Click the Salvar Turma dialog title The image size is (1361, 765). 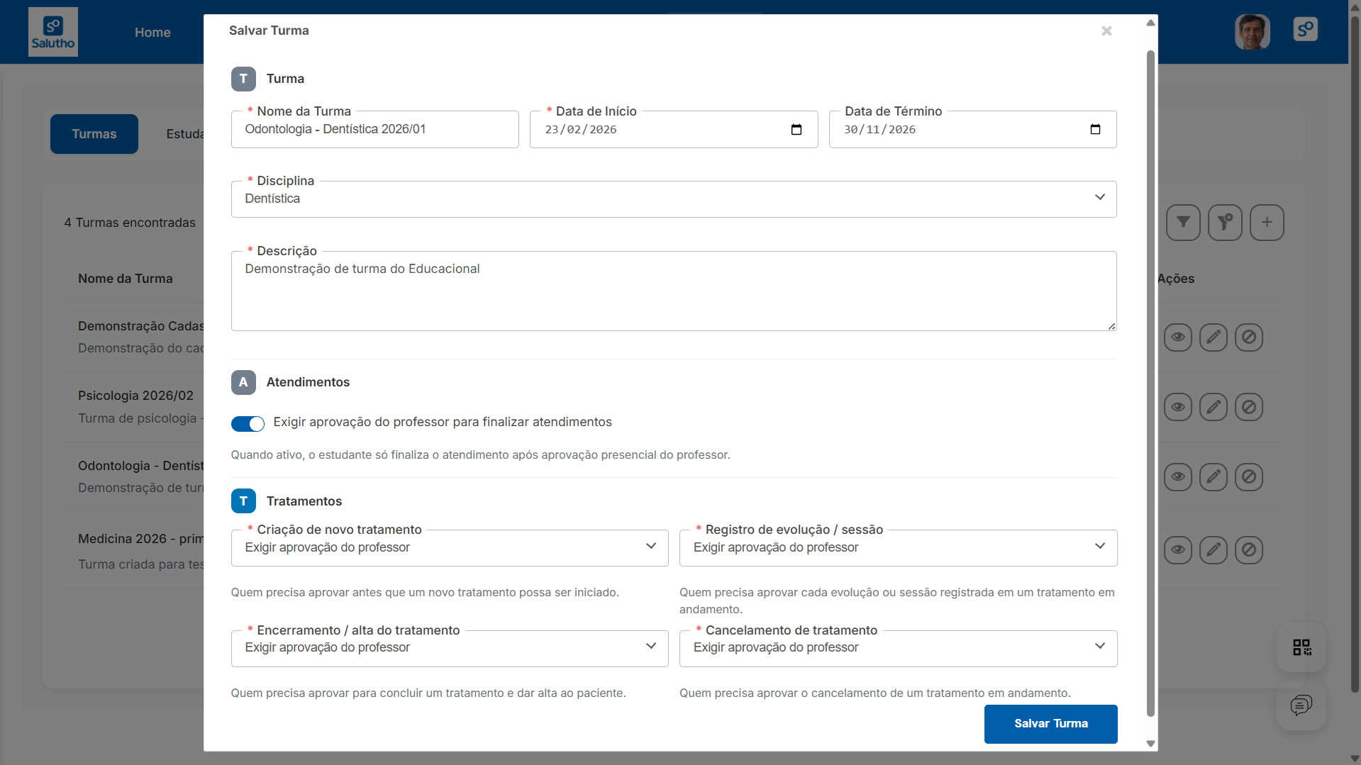point(269,30)
